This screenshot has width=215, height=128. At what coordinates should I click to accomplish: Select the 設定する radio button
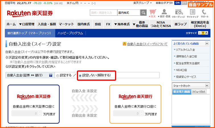pos(58,76)
